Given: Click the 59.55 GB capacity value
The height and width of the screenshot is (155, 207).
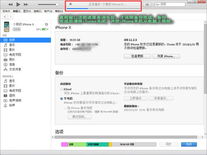Looking at the screenshot, I should pyautogui.click(x=75, y=40).
